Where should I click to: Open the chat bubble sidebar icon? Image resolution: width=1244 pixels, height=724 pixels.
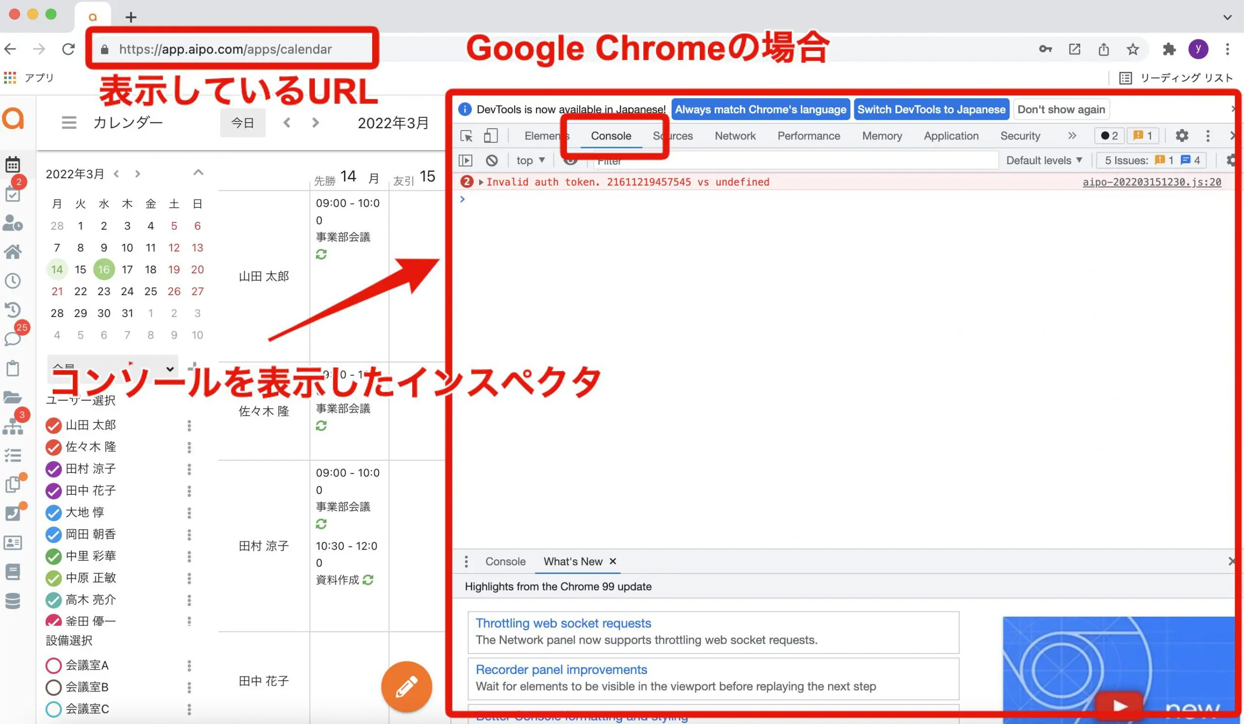(x=12, y=339)
